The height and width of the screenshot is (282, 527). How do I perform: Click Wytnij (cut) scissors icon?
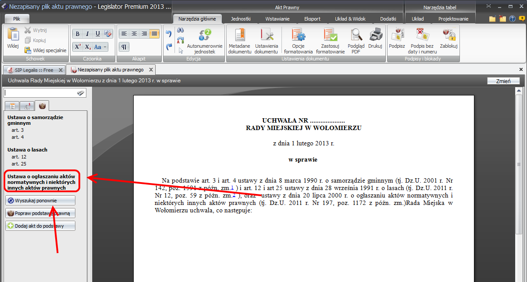[x=28, y=30]
